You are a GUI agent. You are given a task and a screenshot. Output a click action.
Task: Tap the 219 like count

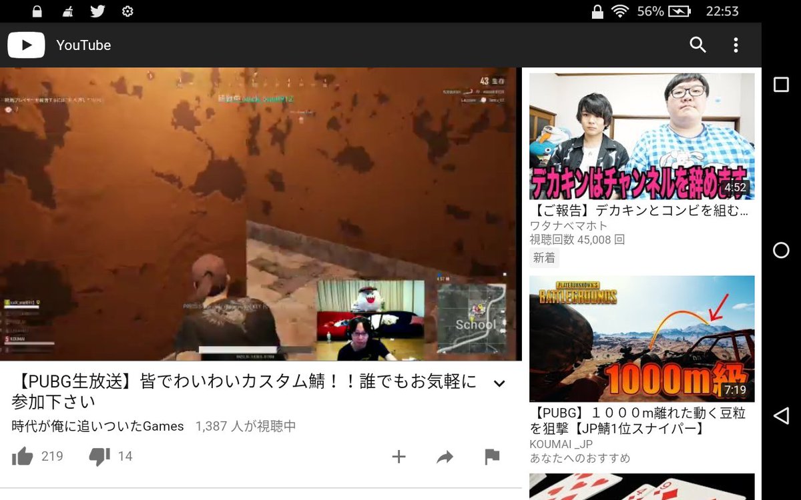tap(52, 456)
